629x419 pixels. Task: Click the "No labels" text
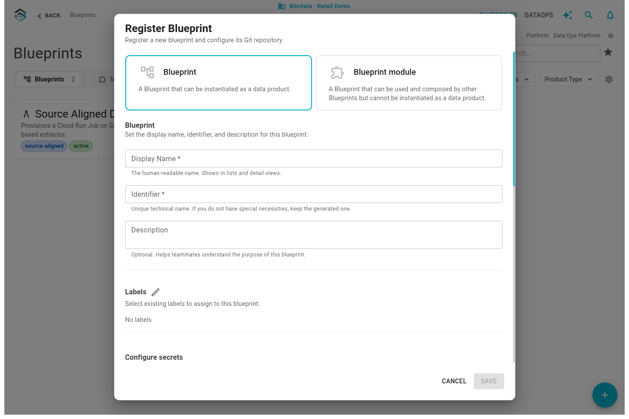[x=138, y=320]
